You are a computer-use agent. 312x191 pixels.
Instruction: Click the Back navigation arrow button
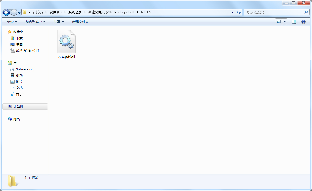[6, 12]
